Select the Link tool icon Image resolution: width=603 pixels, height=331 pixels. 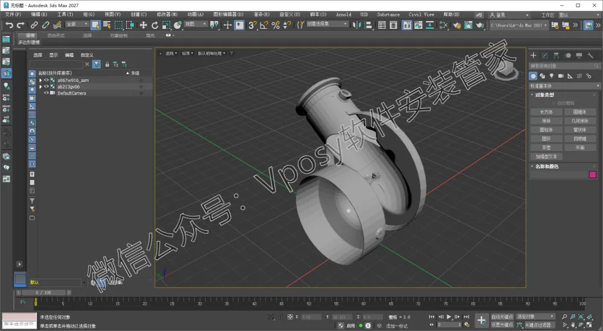pos(34,25)
